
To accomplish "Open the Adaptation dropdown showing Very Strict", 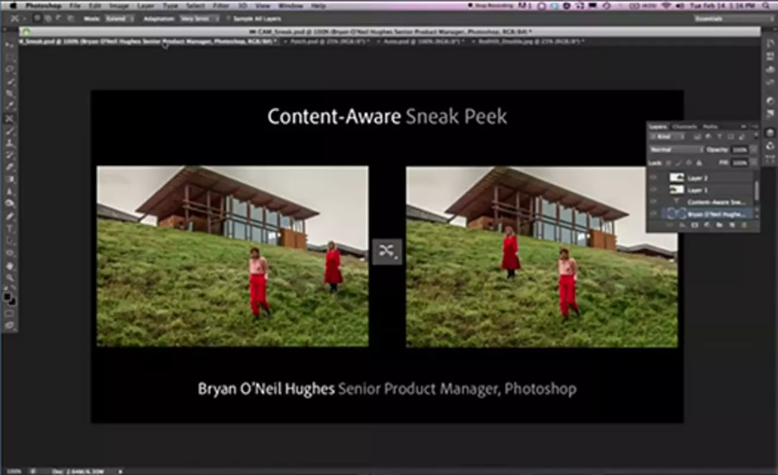I will (x=199, y=18).
